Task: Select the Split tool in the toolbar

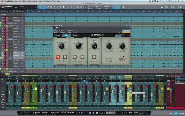Action: (48, 7)
